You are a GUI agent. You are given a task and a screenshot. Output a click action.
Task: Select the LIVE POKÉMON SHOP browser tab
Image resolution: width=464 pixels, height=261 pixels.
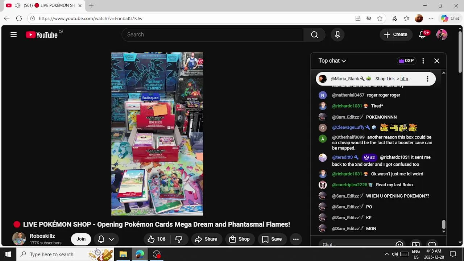coord(43,5)
